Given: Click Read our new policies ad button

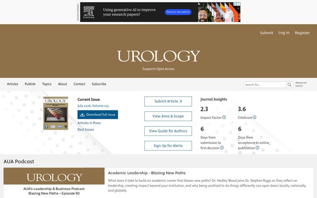Looking at the screenshot, I should (x=178, y=12).
